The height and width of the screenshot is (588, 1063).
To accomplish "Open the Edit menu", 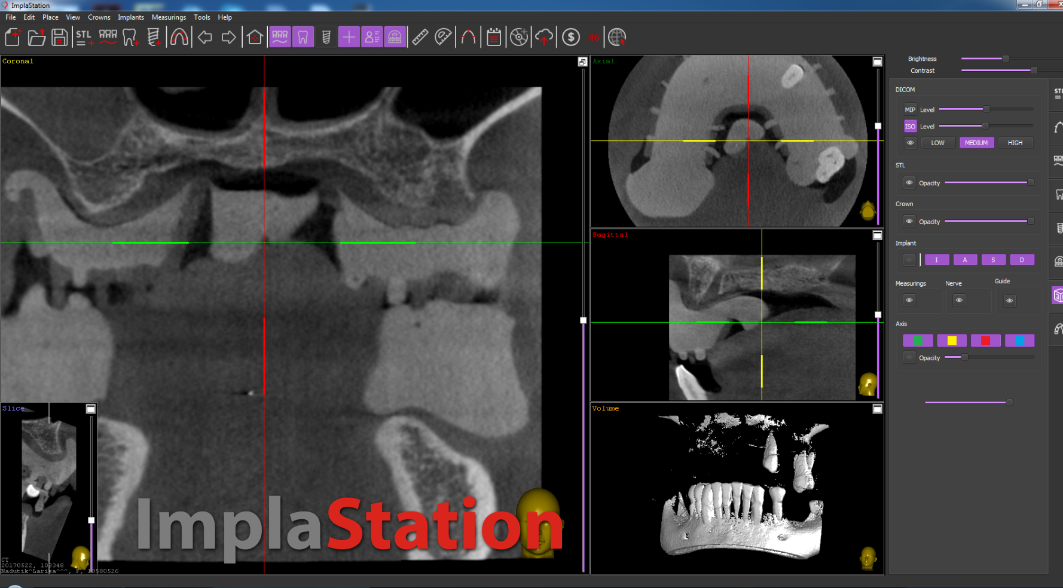I will [29, 17].
